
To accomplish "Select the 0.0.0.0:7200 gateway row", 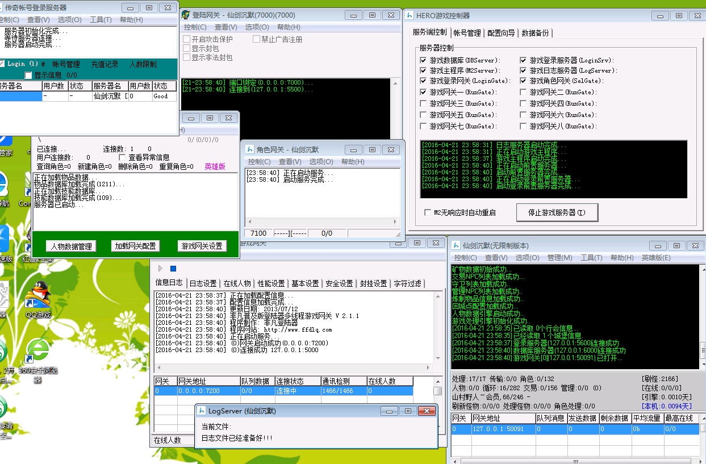I will tap(283, 391).
